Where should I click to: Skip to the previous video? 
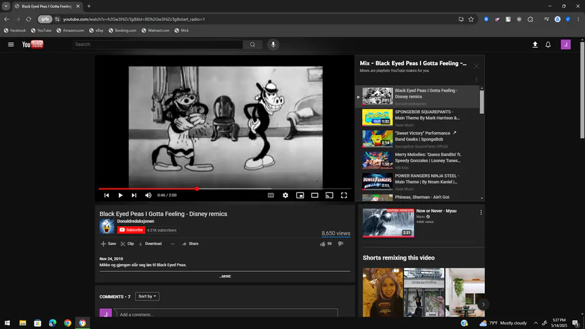point(107,195)
